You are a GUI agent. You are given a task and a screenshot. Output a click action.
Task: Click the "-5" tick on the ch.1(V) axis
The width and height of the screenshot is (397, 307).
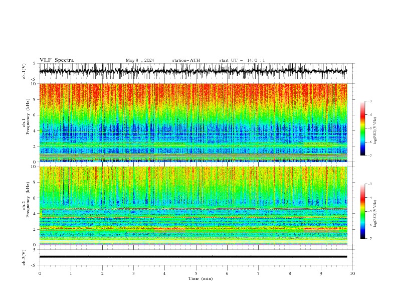[x=34, y=79]
